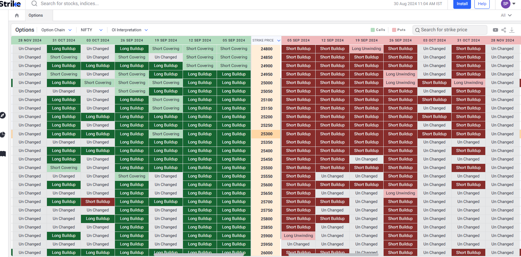Expand the account menu caret beside avatar

point(514,4)
